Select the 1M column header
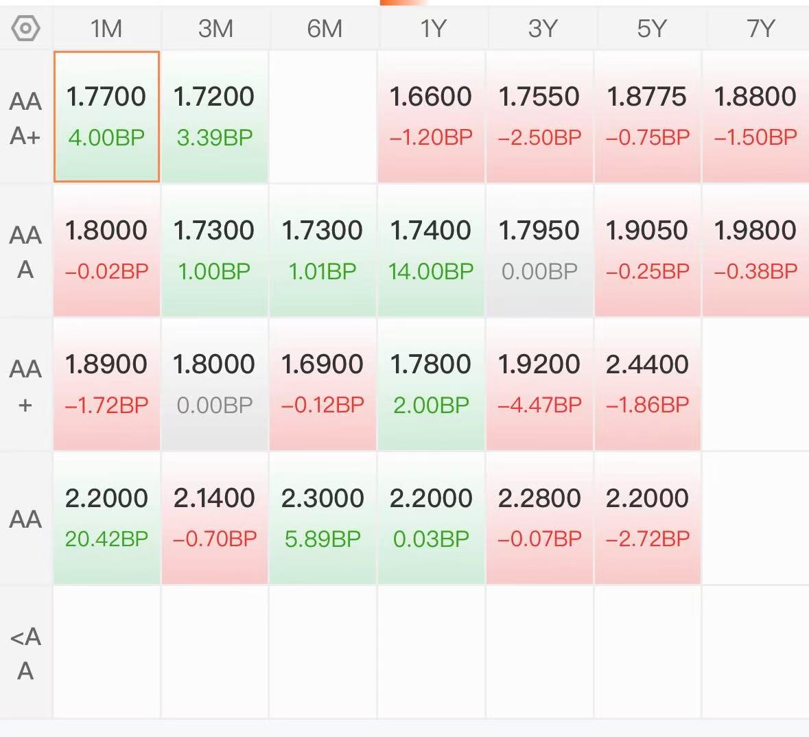This screenshot has width=809, height=737. pos(106,28)
